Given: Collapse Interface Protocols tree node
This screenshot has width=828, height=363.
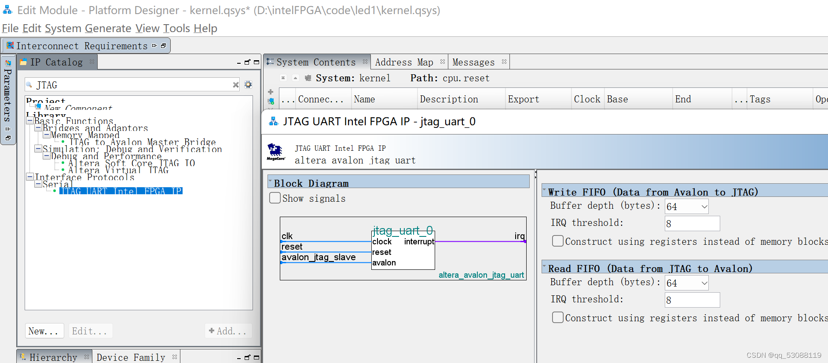Looking at the screenshot, I should (30, 177).
